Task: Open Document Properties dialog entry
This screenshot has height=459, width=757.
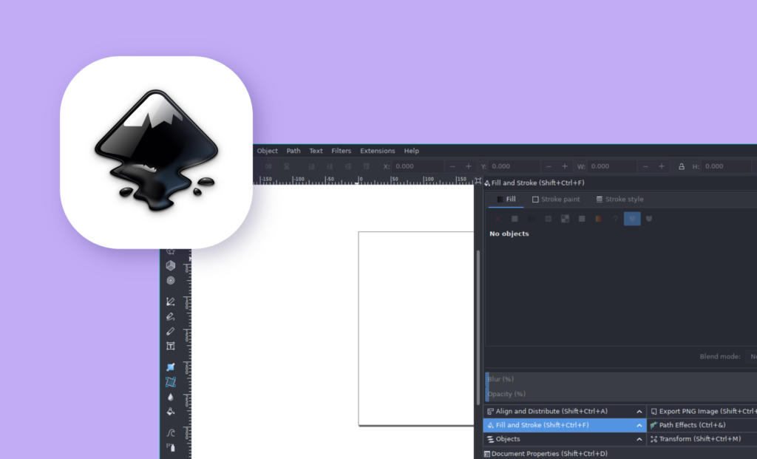Action: click(x=546, y=454)
